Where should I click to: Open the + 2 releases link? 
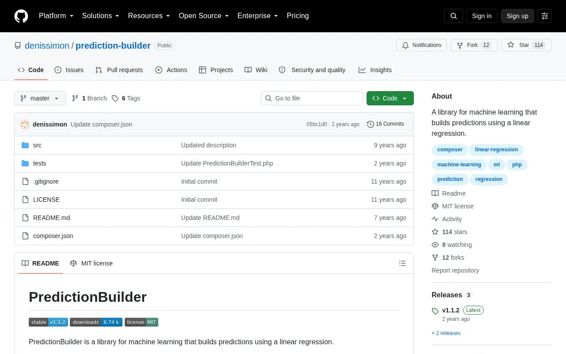[x=446, y=333]
